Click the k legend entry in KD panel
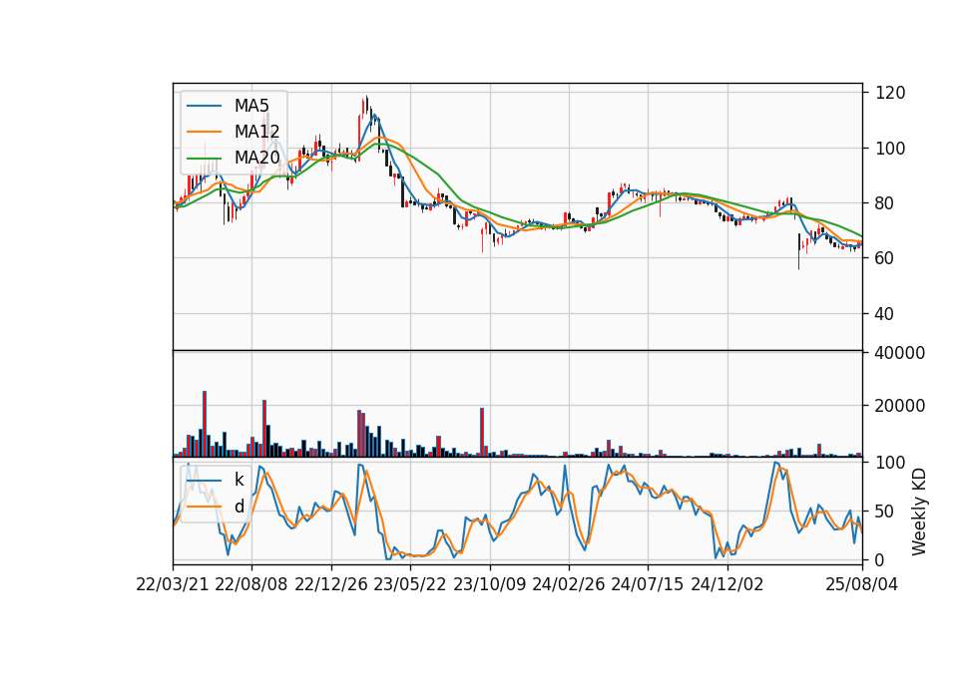 239,480
